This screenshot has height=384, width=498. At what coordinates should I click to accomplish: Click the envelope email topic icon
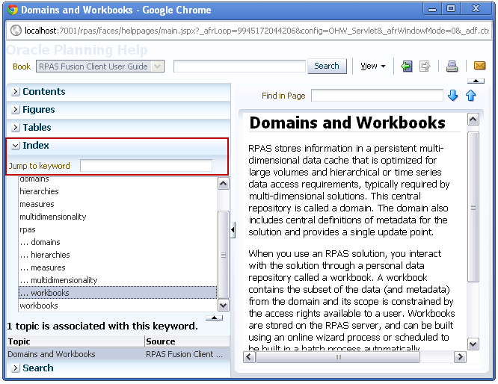click(479, 66)
